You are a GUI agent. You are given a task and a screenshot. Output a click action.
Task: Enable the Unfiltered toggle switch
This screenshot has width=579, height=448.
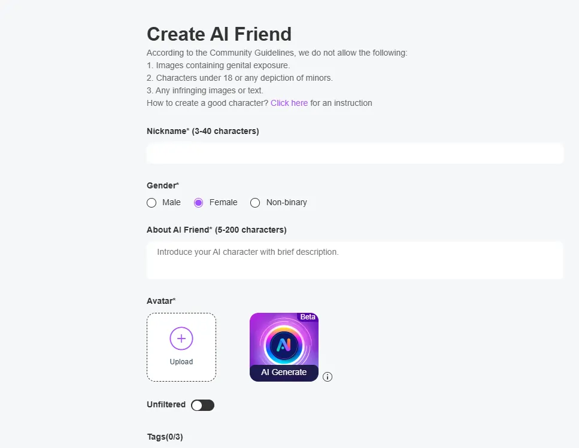click(202, 405)
